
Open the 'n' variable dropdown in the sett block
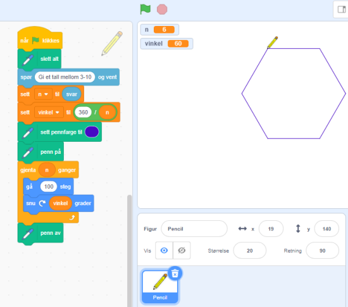tap(43, 94)
